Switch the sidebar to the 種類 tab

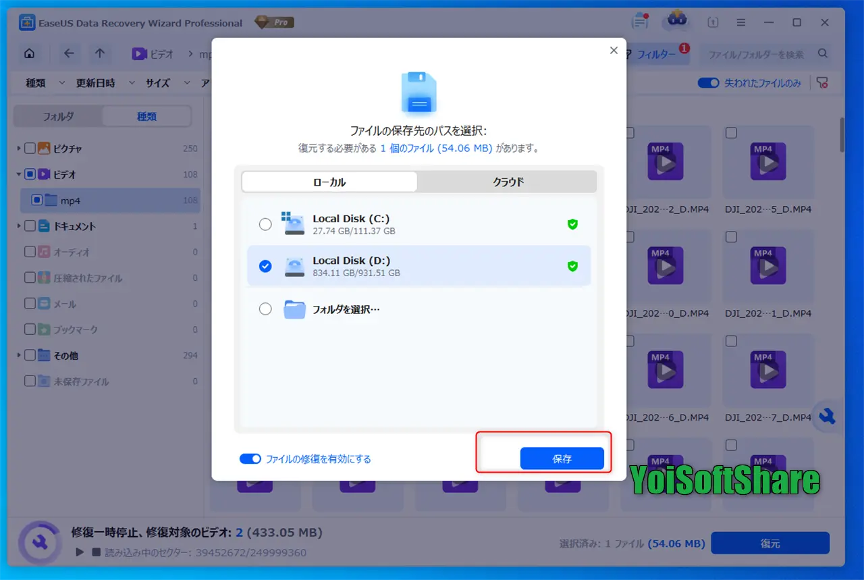146,116
